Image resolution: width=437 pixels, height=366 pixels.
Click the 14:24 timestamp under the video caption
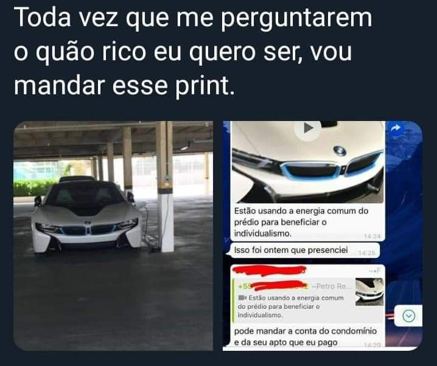click(x=372, y=237)
